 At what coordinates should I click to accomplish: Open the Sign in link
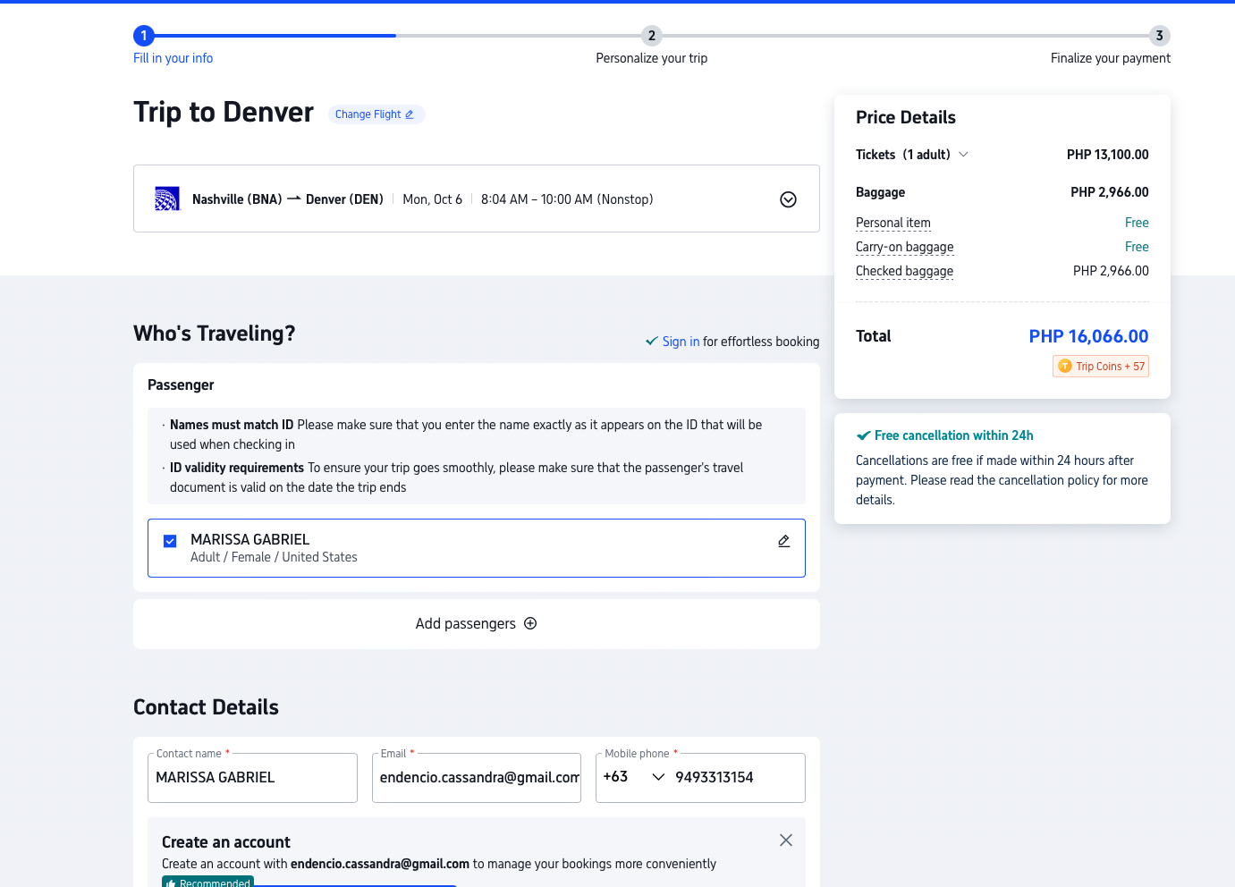tap(681, 342)
